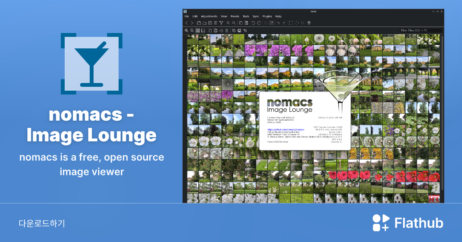Open the Adjustments menu
462x242 pixels.
[x=209, y=16]
